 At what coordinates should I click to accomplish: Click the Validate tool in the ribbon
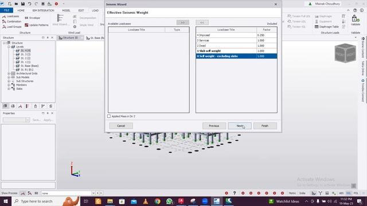point(356,20)
